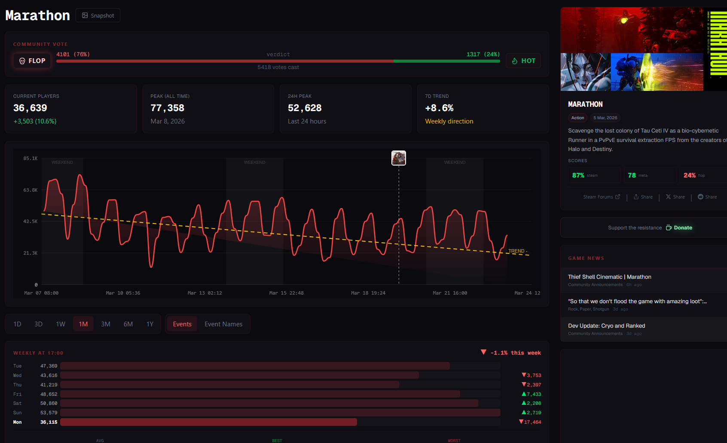Click the generic Share upload icon

[x=636, y=197]
